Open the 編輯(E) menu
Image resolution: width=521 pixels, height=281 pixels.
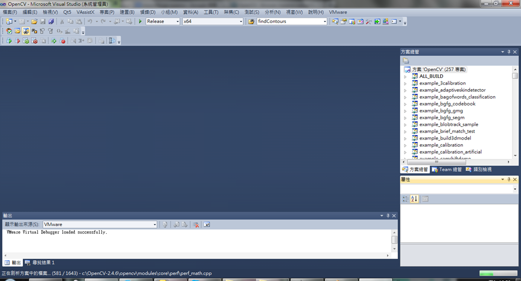30,12
